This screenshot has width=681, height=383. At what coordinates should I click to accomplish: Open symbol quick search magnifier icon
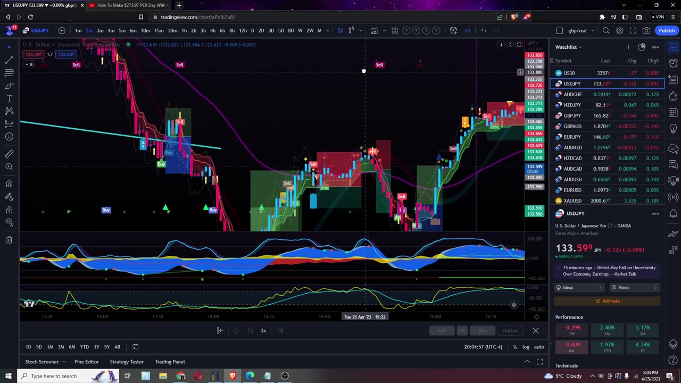tap(606, 30)
